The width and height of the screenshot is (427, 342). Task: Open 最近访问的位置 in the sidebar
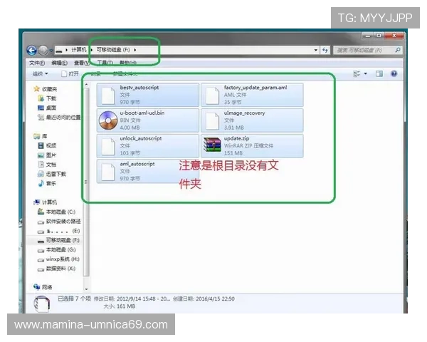pyautogui.click(x=63, y=118)
